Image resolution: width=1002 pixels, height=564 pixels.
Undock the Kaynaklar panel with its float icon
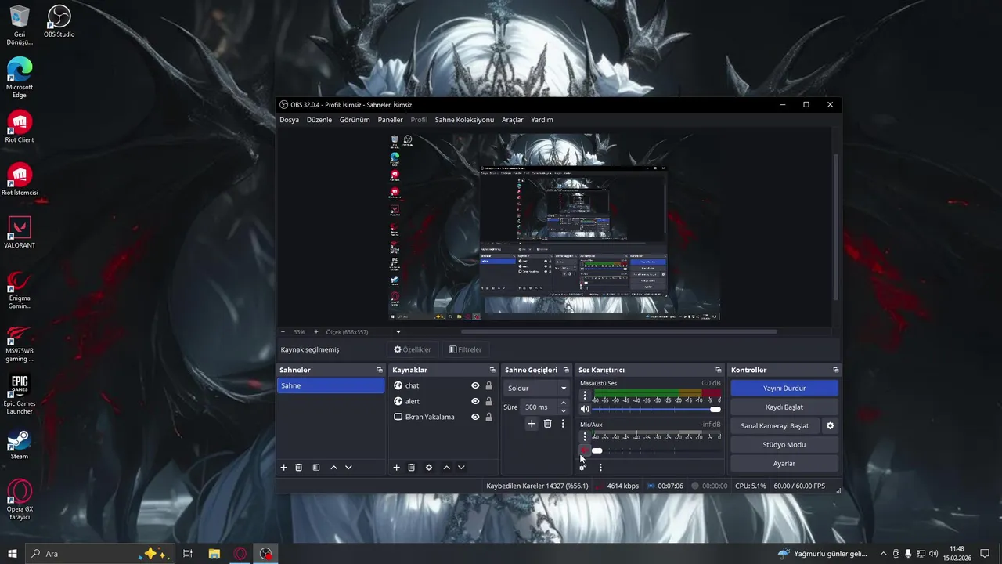point(492,370)
